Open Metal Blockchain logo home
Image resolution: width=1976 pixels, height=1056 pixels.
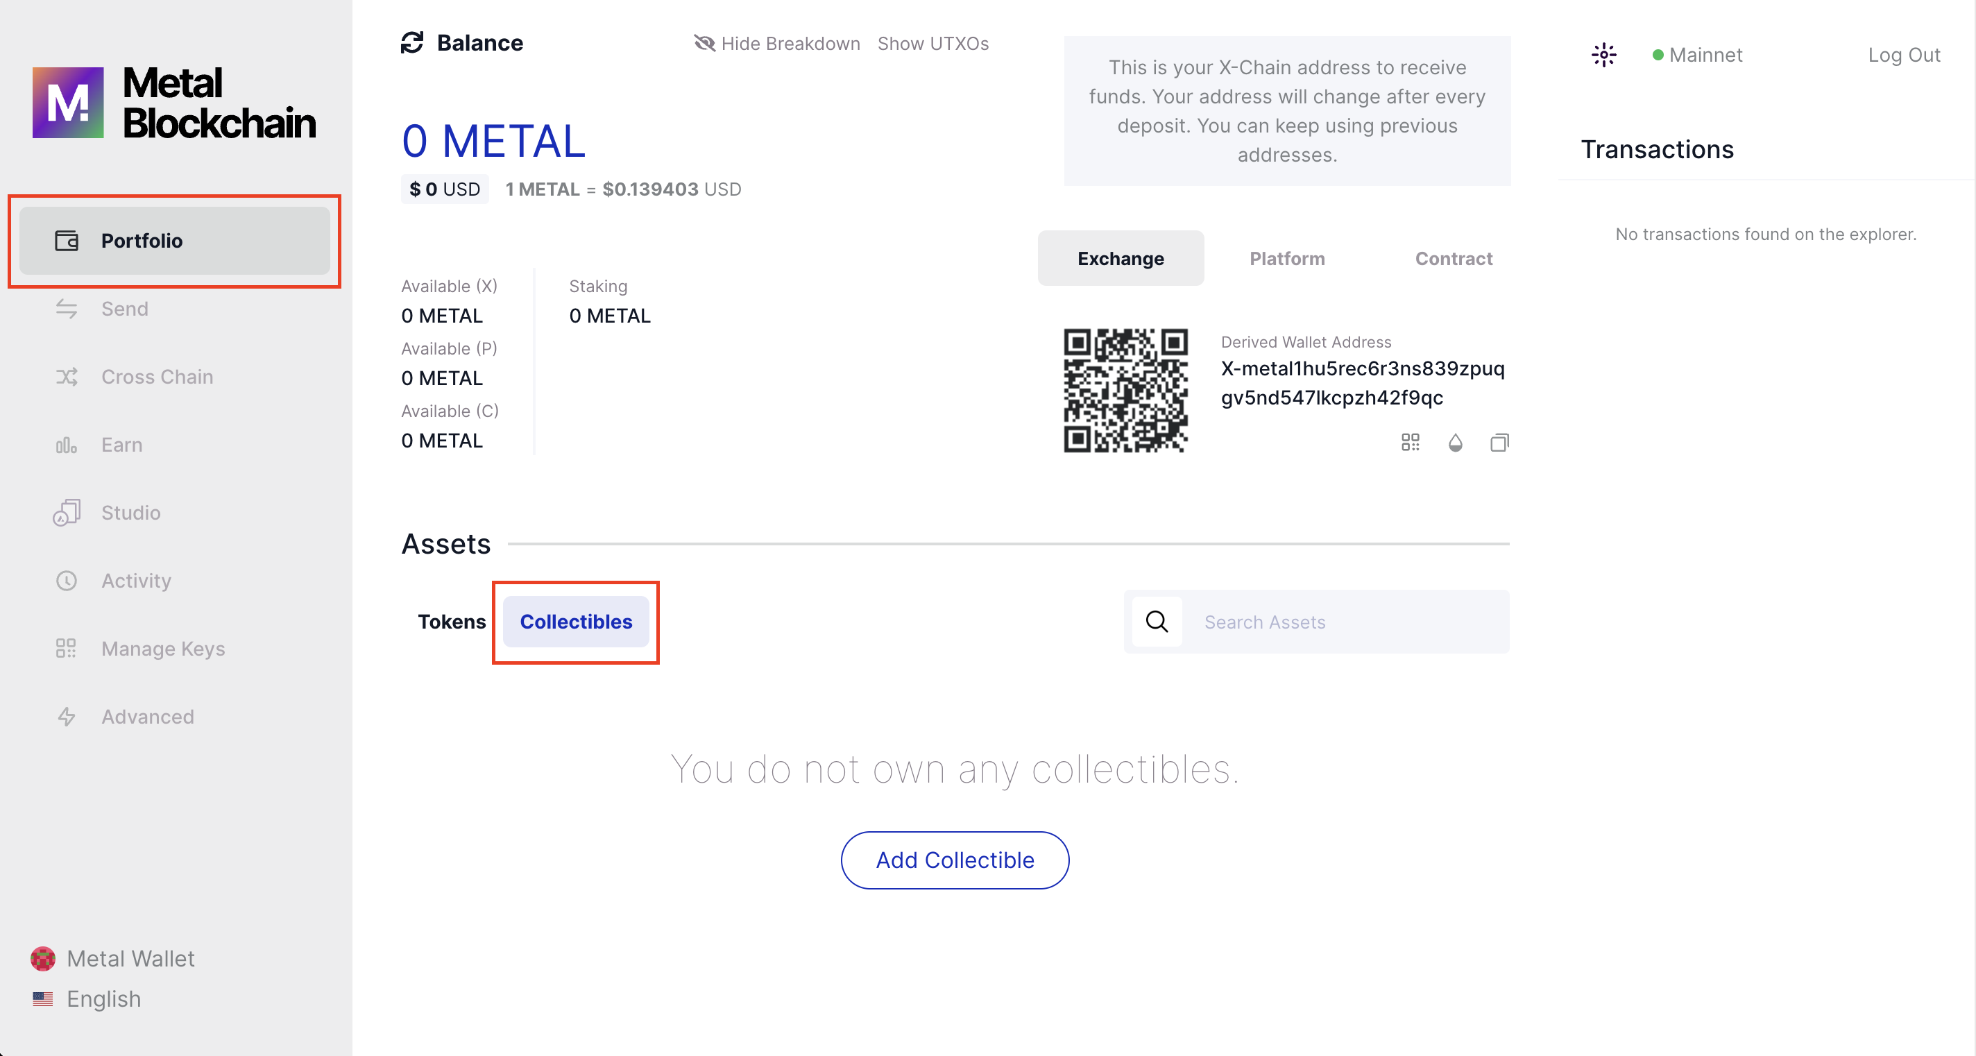tap(174, 103)
